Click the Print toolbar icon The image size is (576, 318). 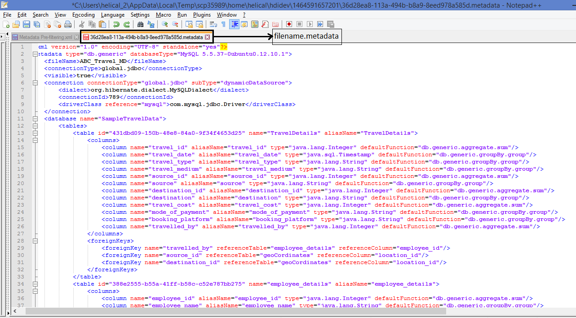click(68, 24)
